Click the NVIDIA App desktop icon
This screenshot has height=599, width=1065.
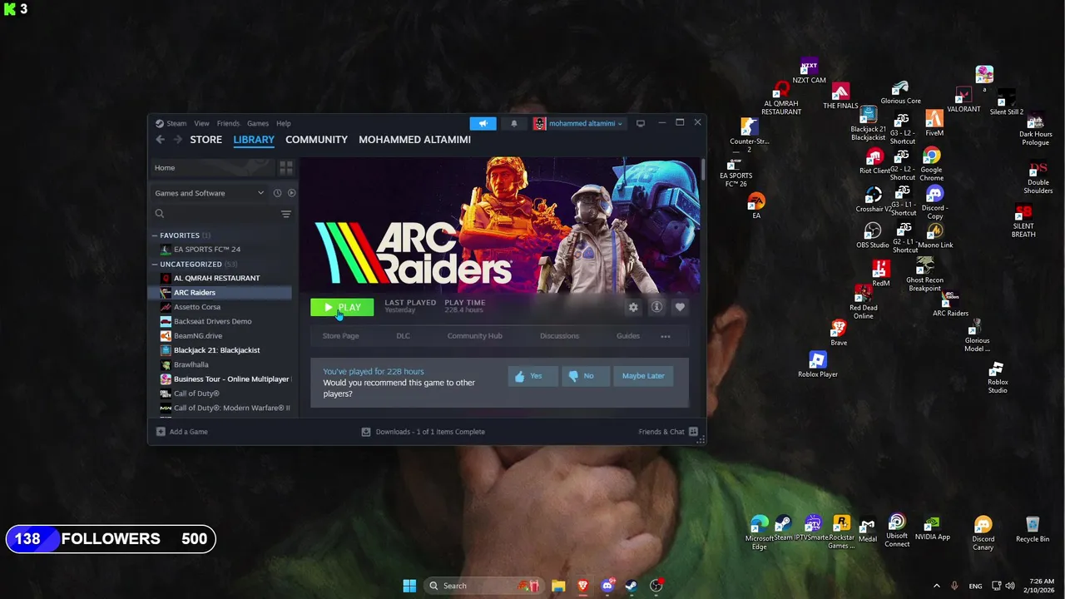click(x=932, y=528)
